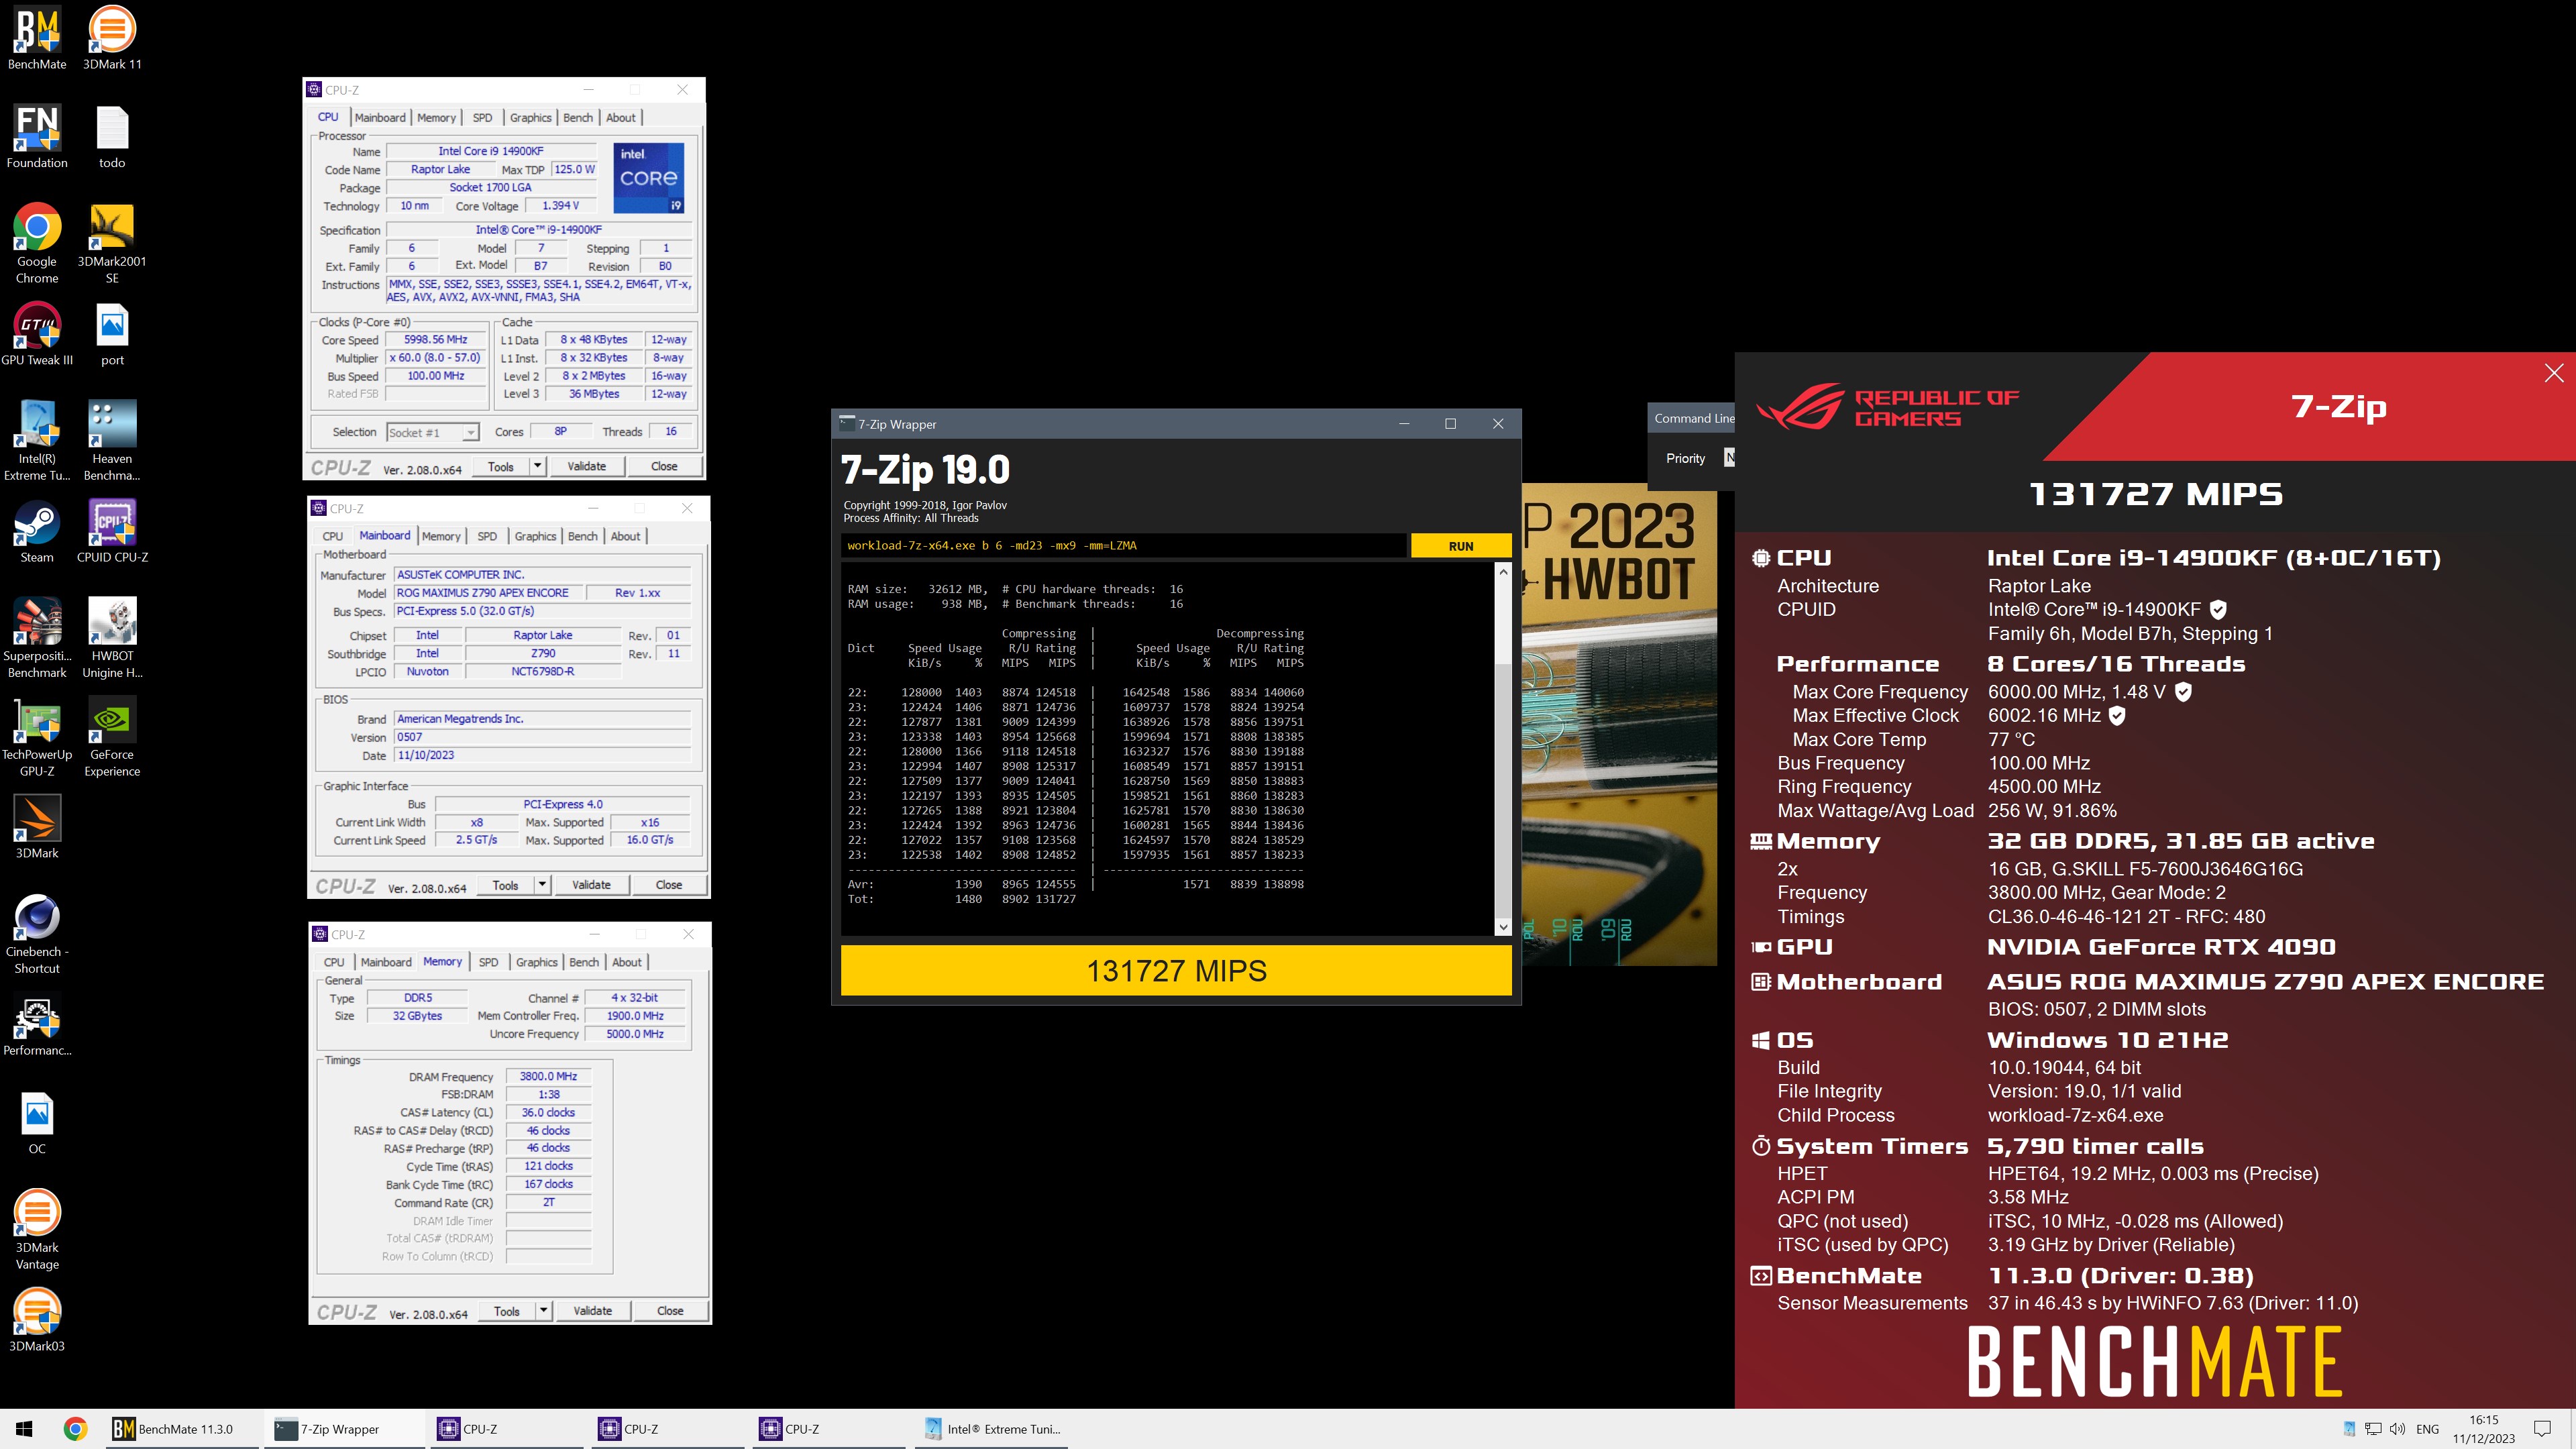
Task: Open Windows Start menu
Action: pyautogui.click(x=24, y=1429)
